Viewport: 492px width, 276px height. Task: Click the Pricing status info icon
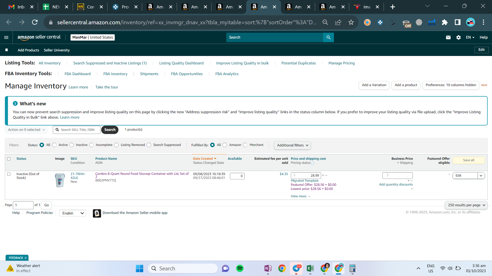click(x=313, y=163)
